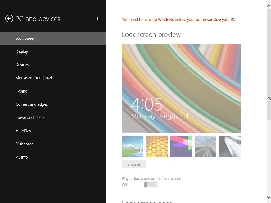Select the Typing section

tap(21, 91)
